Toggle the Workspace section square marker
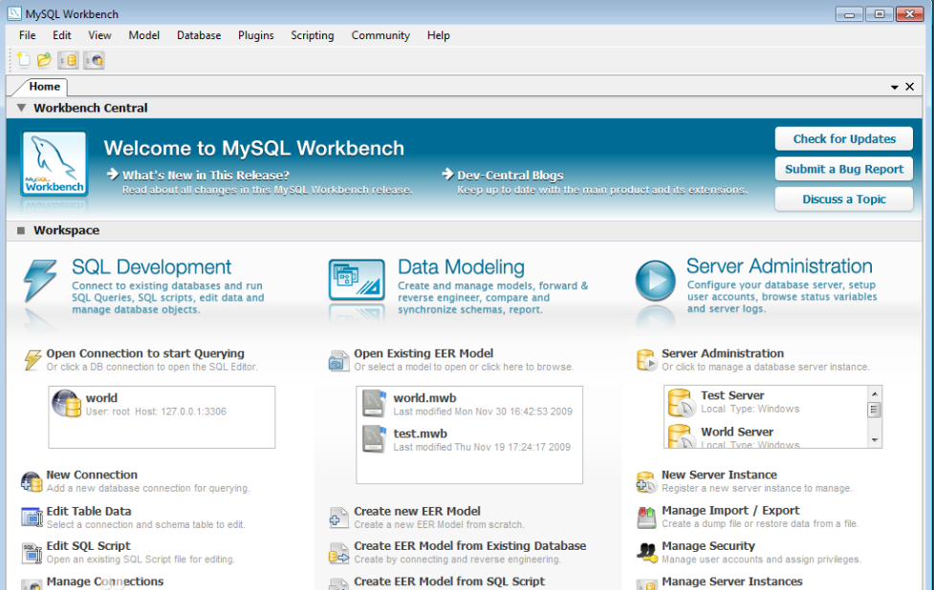Viewport: 934px width, 590px height. pyautogui.click(x=21, y=231)
